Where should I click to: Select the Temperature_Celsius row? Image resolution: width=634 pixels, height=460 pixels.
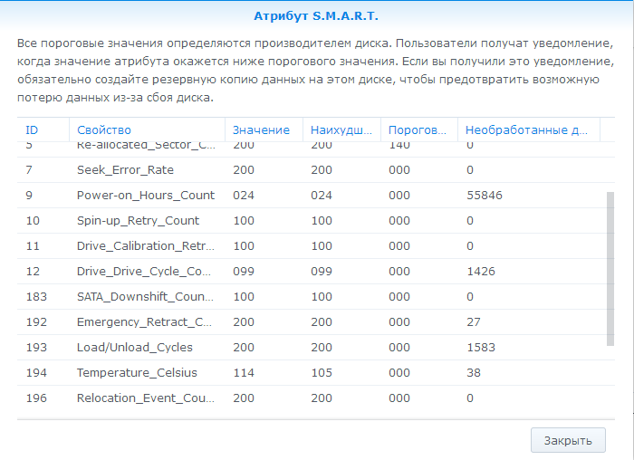click(137, 372)
